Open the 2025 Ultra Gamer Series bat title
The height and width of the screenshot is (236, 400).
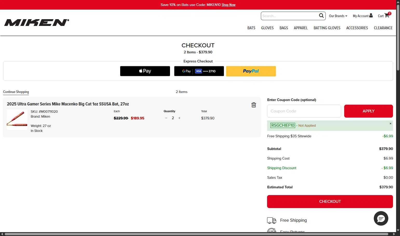(68, 104)
